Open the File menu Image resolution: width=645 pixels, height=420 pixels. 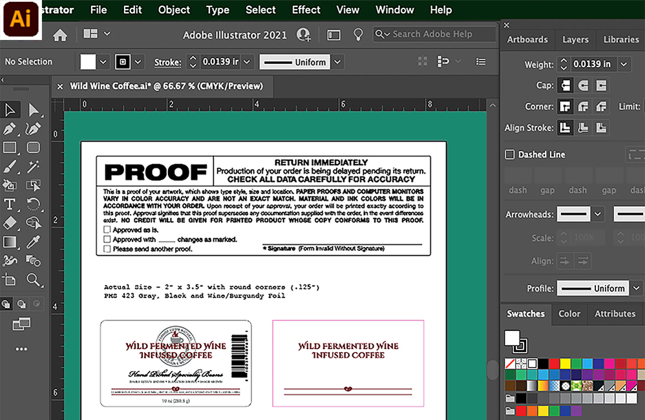click(98, 10)
